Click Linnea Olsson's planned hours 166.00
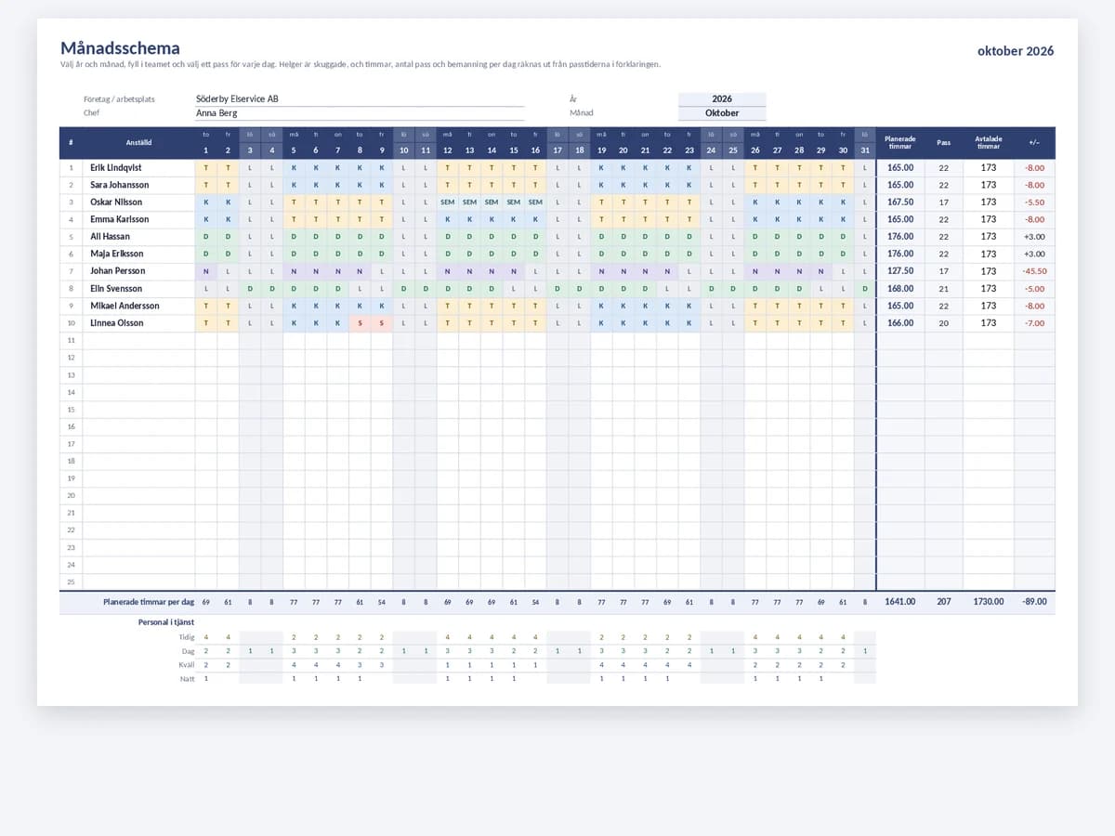1115x836 pixels. pos(899,323)
